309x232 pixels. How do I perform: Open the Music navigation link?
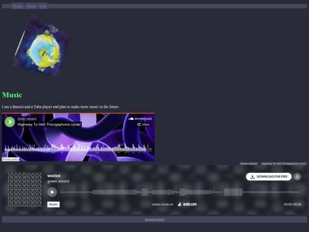(x=31, y=6)
